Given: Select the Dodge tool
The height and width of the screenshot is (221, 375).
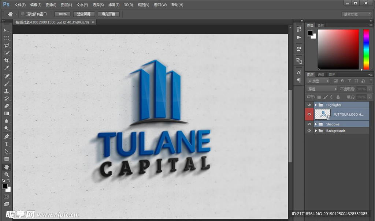Looking at the screenshot, I should 7,128.
